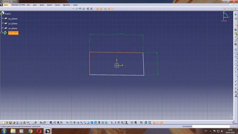
Task: Click the CATIA taskbar button
Action: tap(48, 131)
